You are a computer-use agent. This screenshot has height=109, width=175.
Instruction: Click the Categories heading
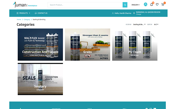(x=25, y=25)
